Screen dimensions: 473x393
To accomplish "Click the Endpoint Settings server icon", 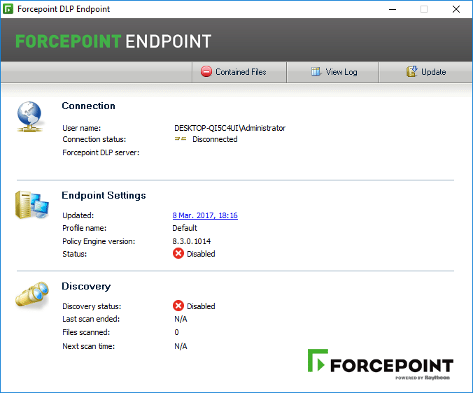I will pos(31,205).
